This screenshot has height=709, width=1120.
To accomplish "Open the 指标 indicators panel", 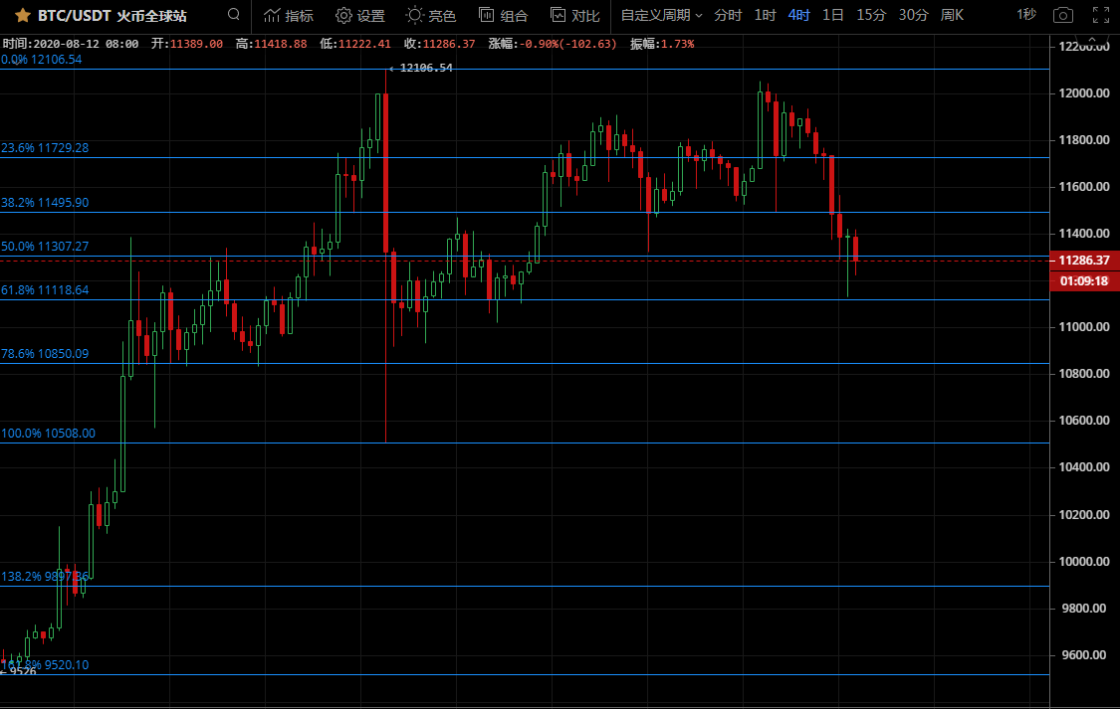I will (288, 16).
